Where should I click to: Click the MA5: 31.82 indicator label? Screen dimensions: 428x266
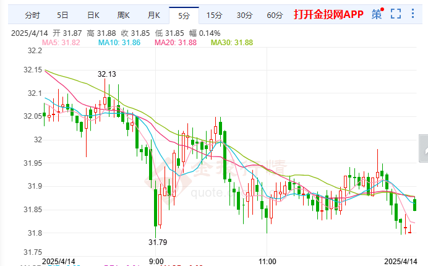tap(61, 43)
